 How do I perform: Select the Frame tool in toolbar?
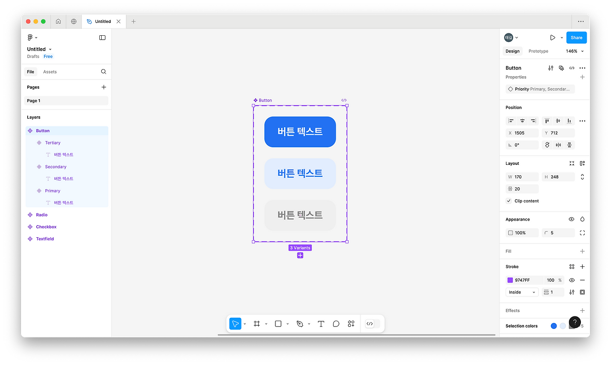257,324
